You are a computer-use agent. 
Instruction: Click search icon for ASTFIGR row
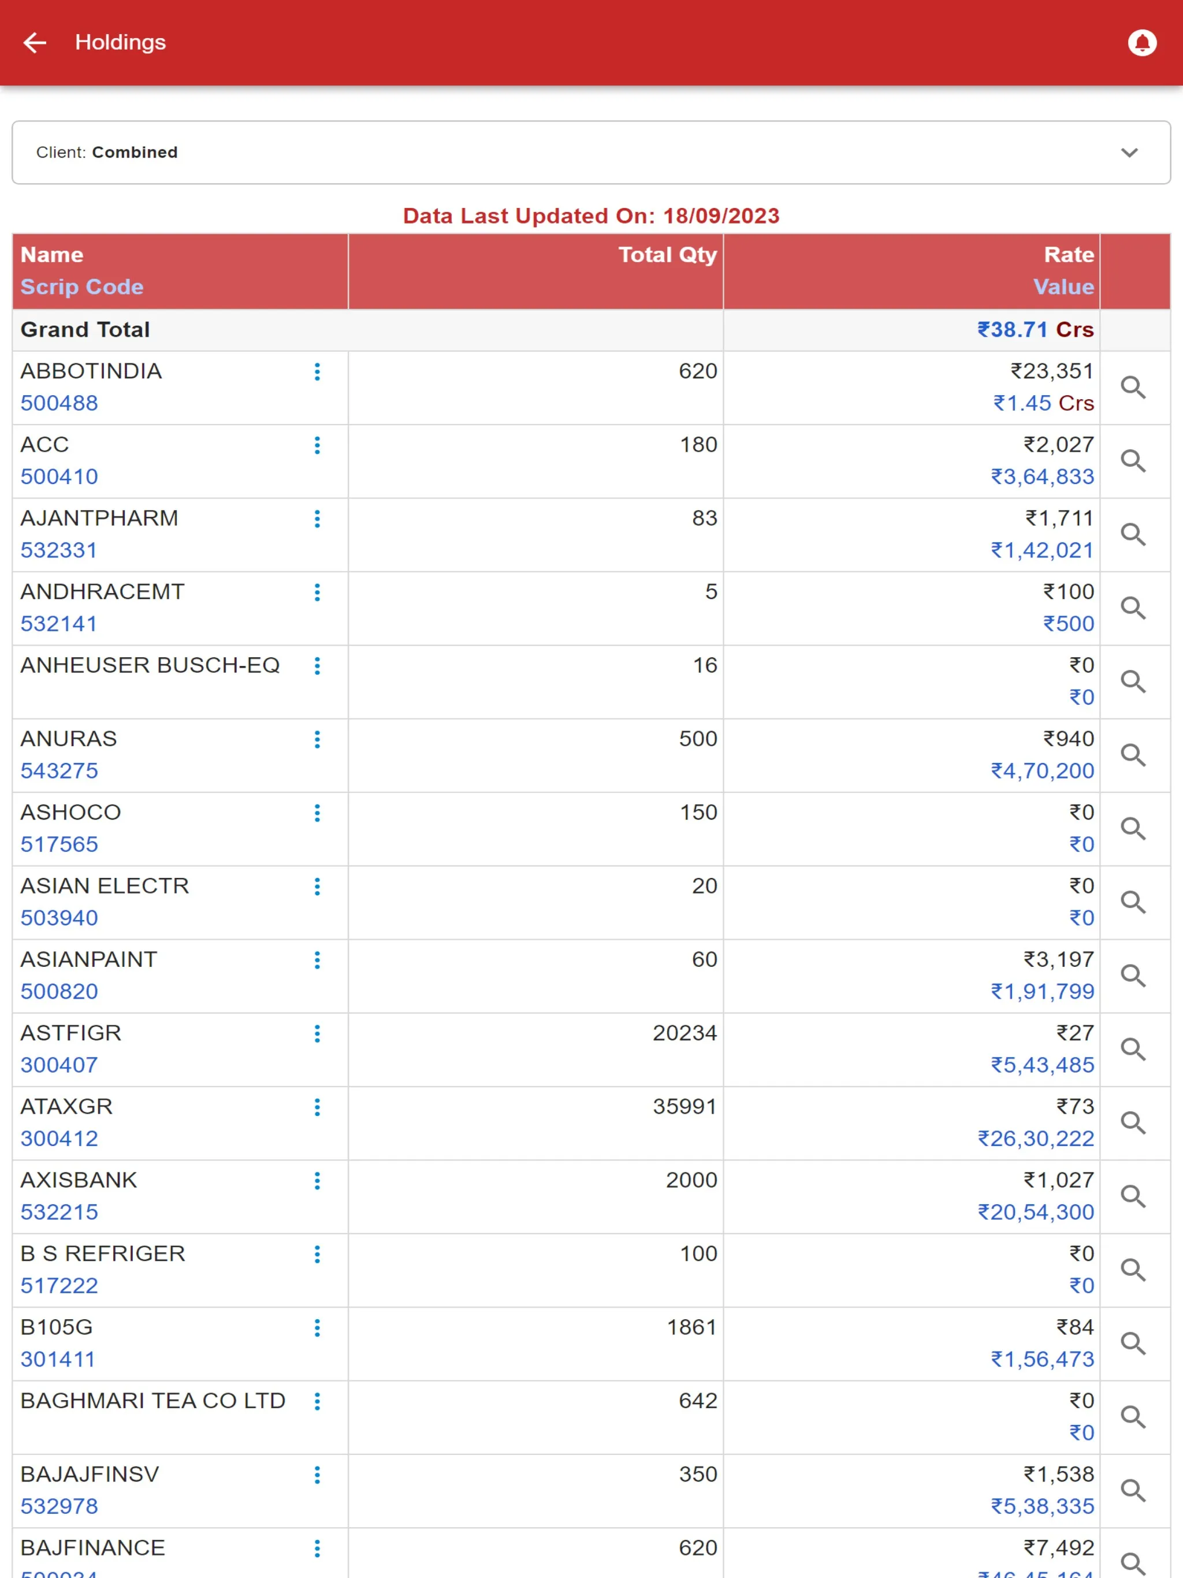click(1133, 1049)
